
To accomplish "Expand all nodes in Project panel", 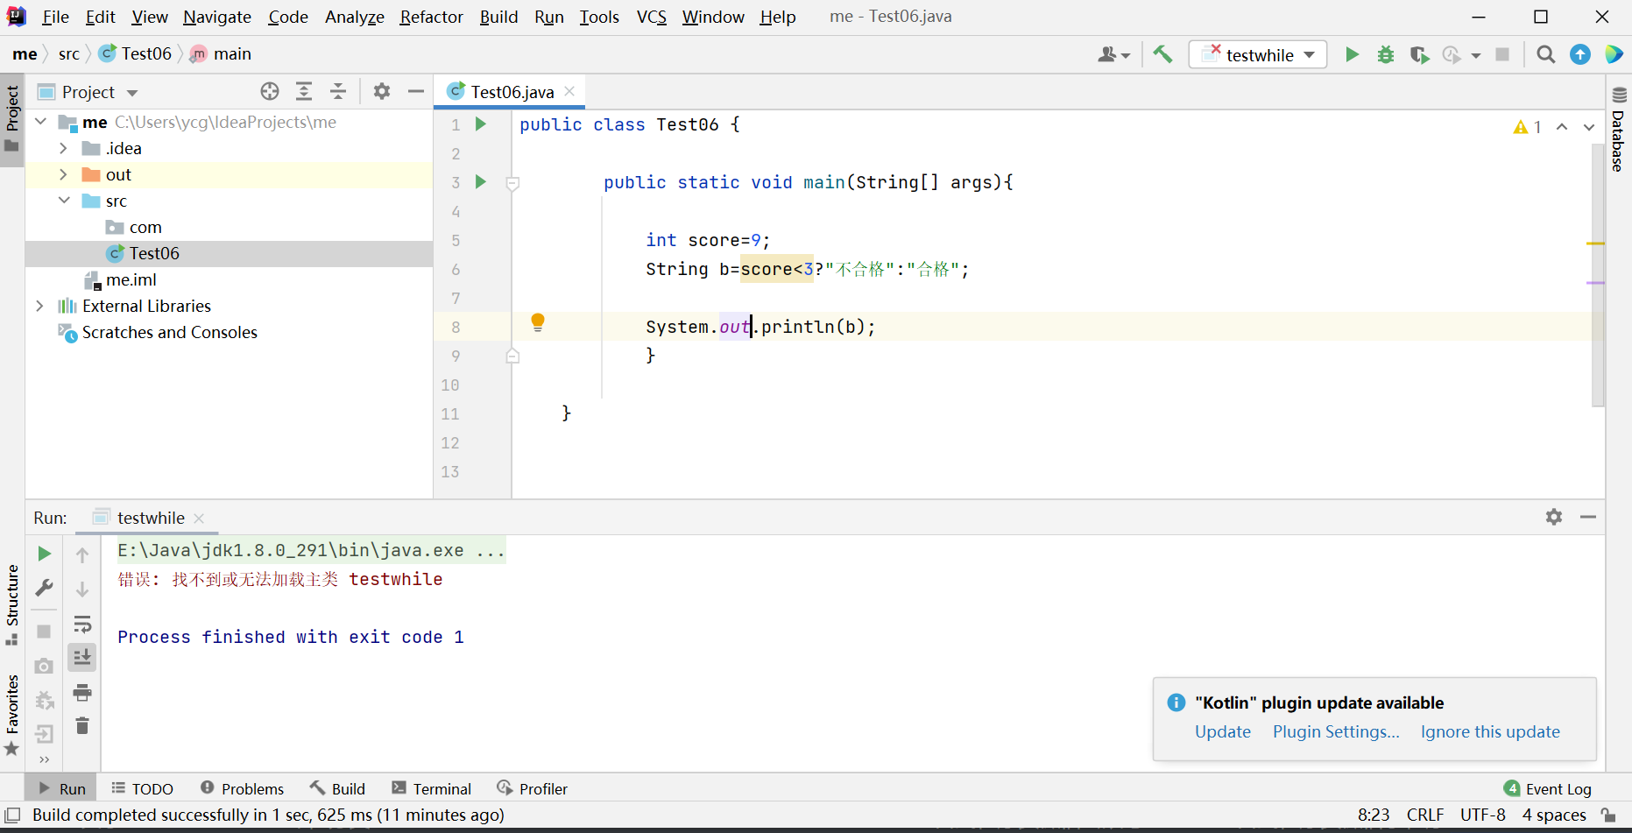I will [304, 91].
